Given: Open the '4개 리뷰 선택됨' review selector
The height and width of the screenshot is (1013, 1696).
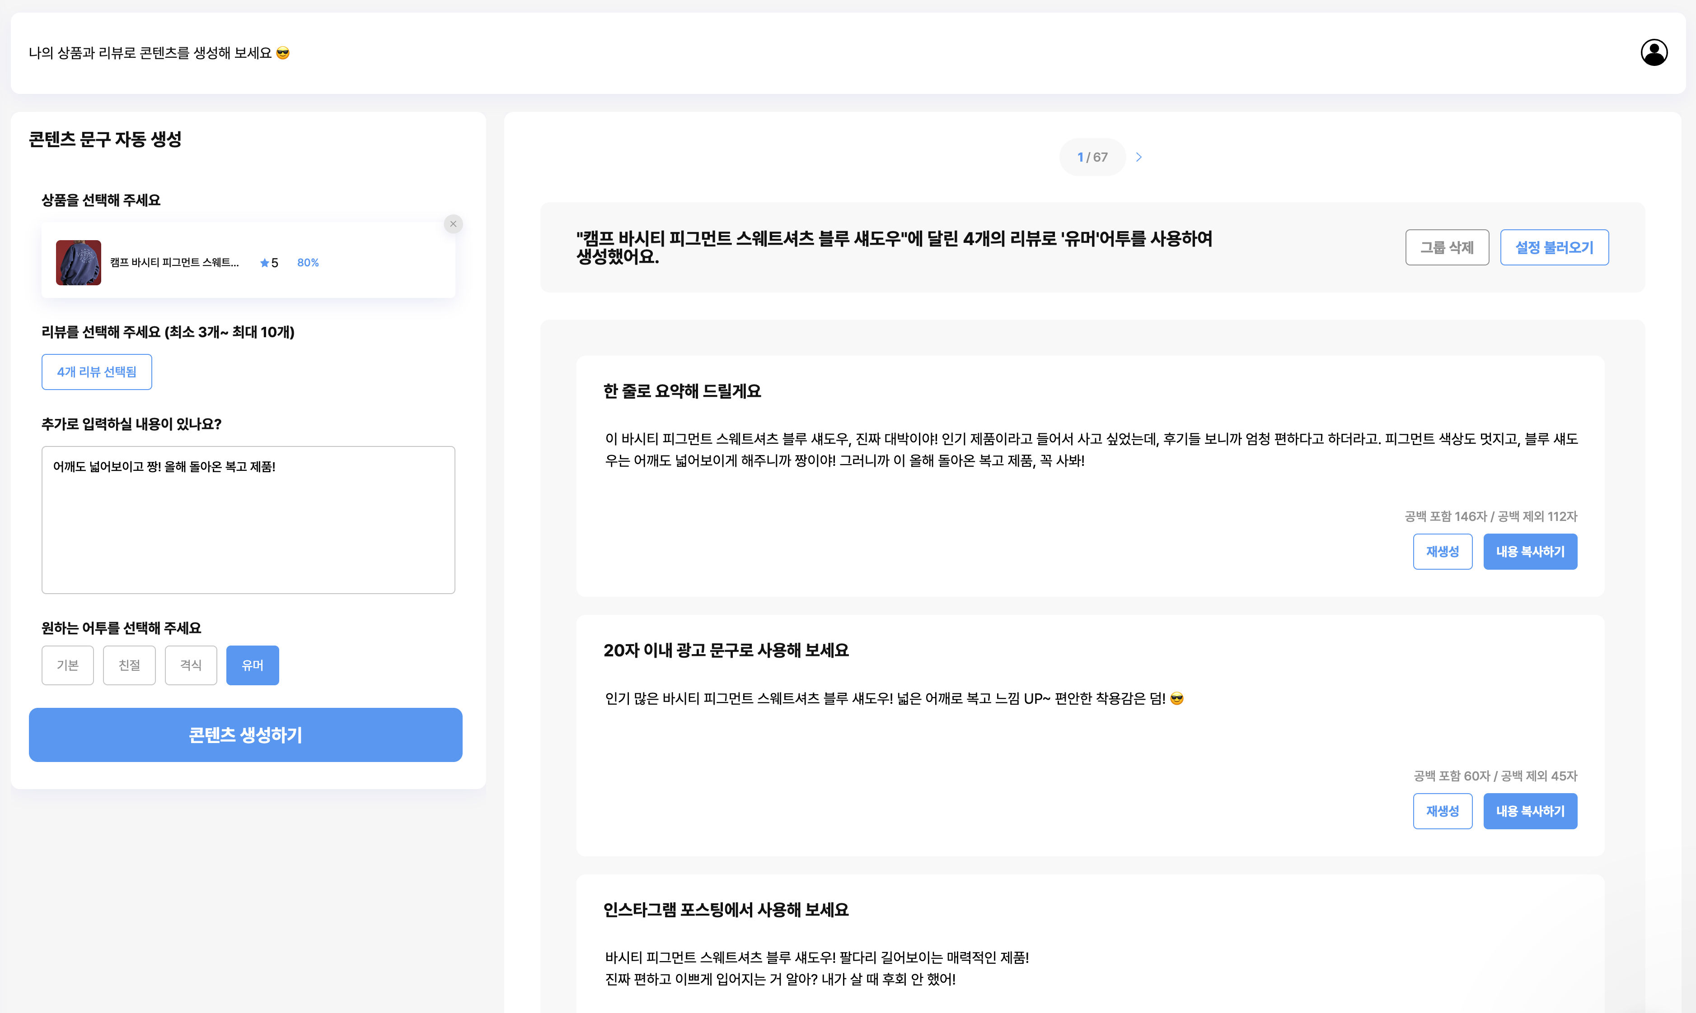Looking at the screenshot, I should pos(97,372).
